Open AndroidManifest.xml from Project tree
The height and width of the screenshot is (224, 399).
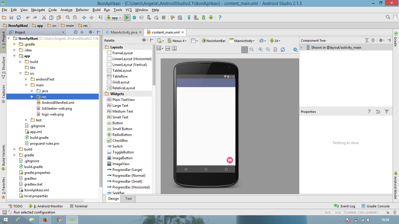point(58,102)
